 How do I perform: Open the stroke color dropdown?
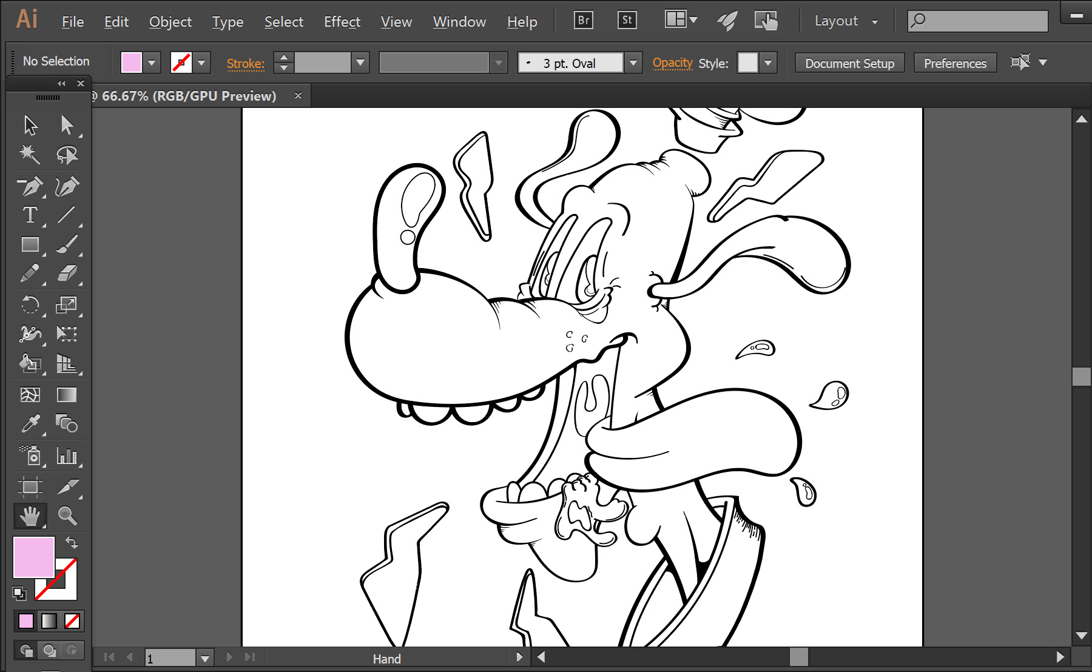pyautogui.click(x=201, y=62)
